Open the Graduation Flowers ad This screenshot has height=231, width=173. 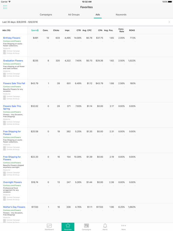[13, 60]
